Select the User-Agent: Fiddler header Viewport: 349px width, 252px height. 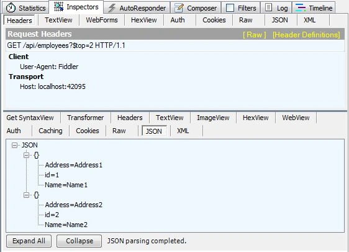tap(49, 67)
